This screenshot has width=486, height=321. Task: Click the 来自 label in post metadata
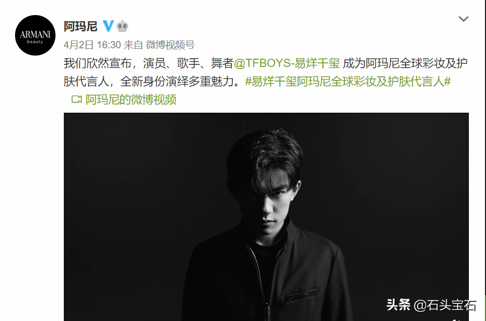133,45
